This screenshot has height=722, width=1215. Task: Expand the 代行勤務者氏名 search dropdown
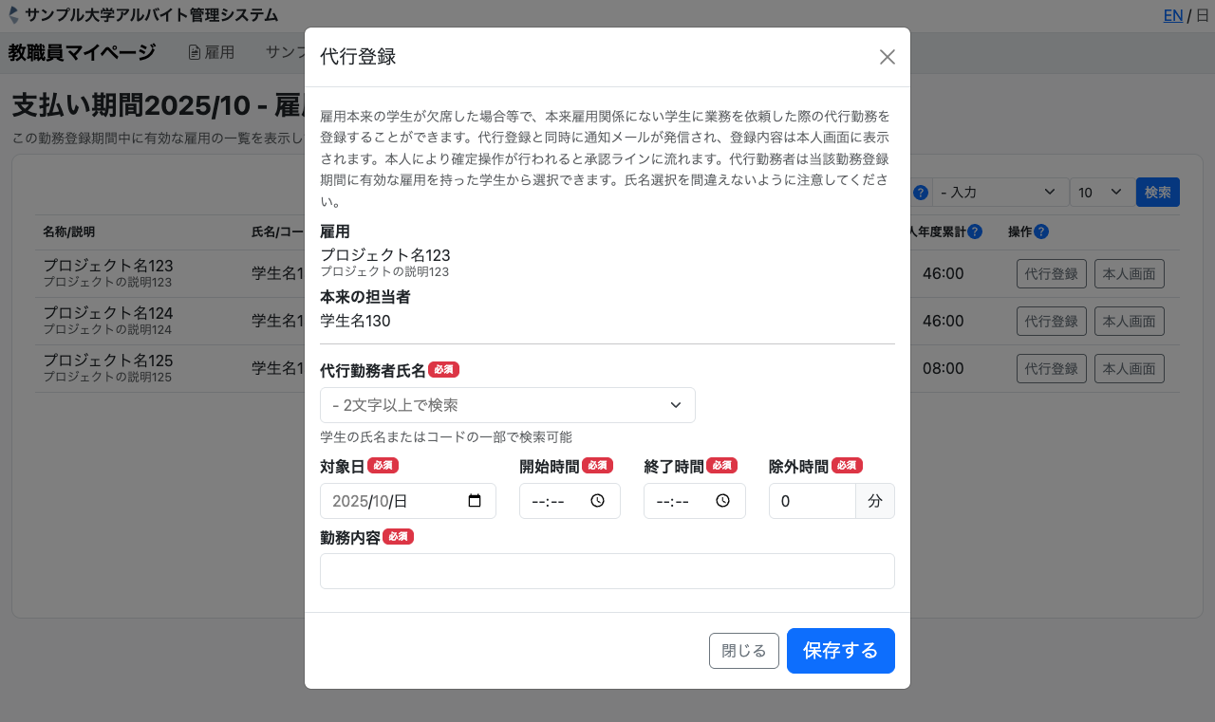pos(507,405)
